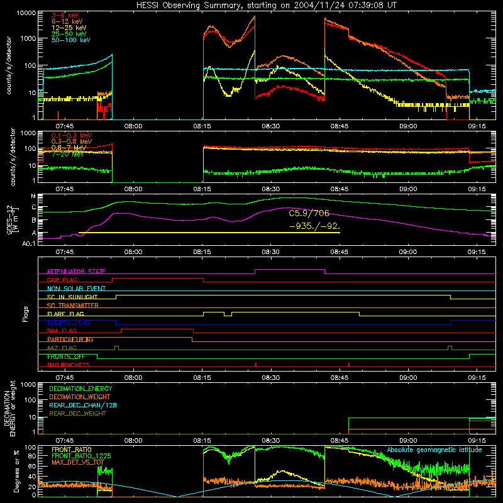Screen dimensions: 503x503
Task: Select the BAD_PACKETS flag label
Action: click(x=69, y=365)
